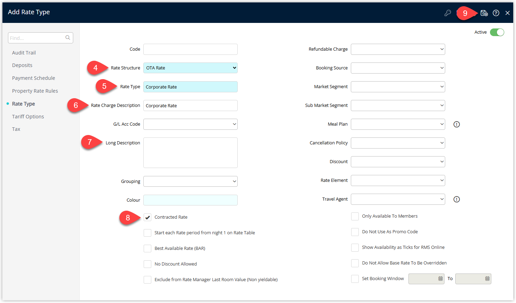Enable Best Available Rate (BAR) checkbox
516x303 pixels.
click(147, 249)
